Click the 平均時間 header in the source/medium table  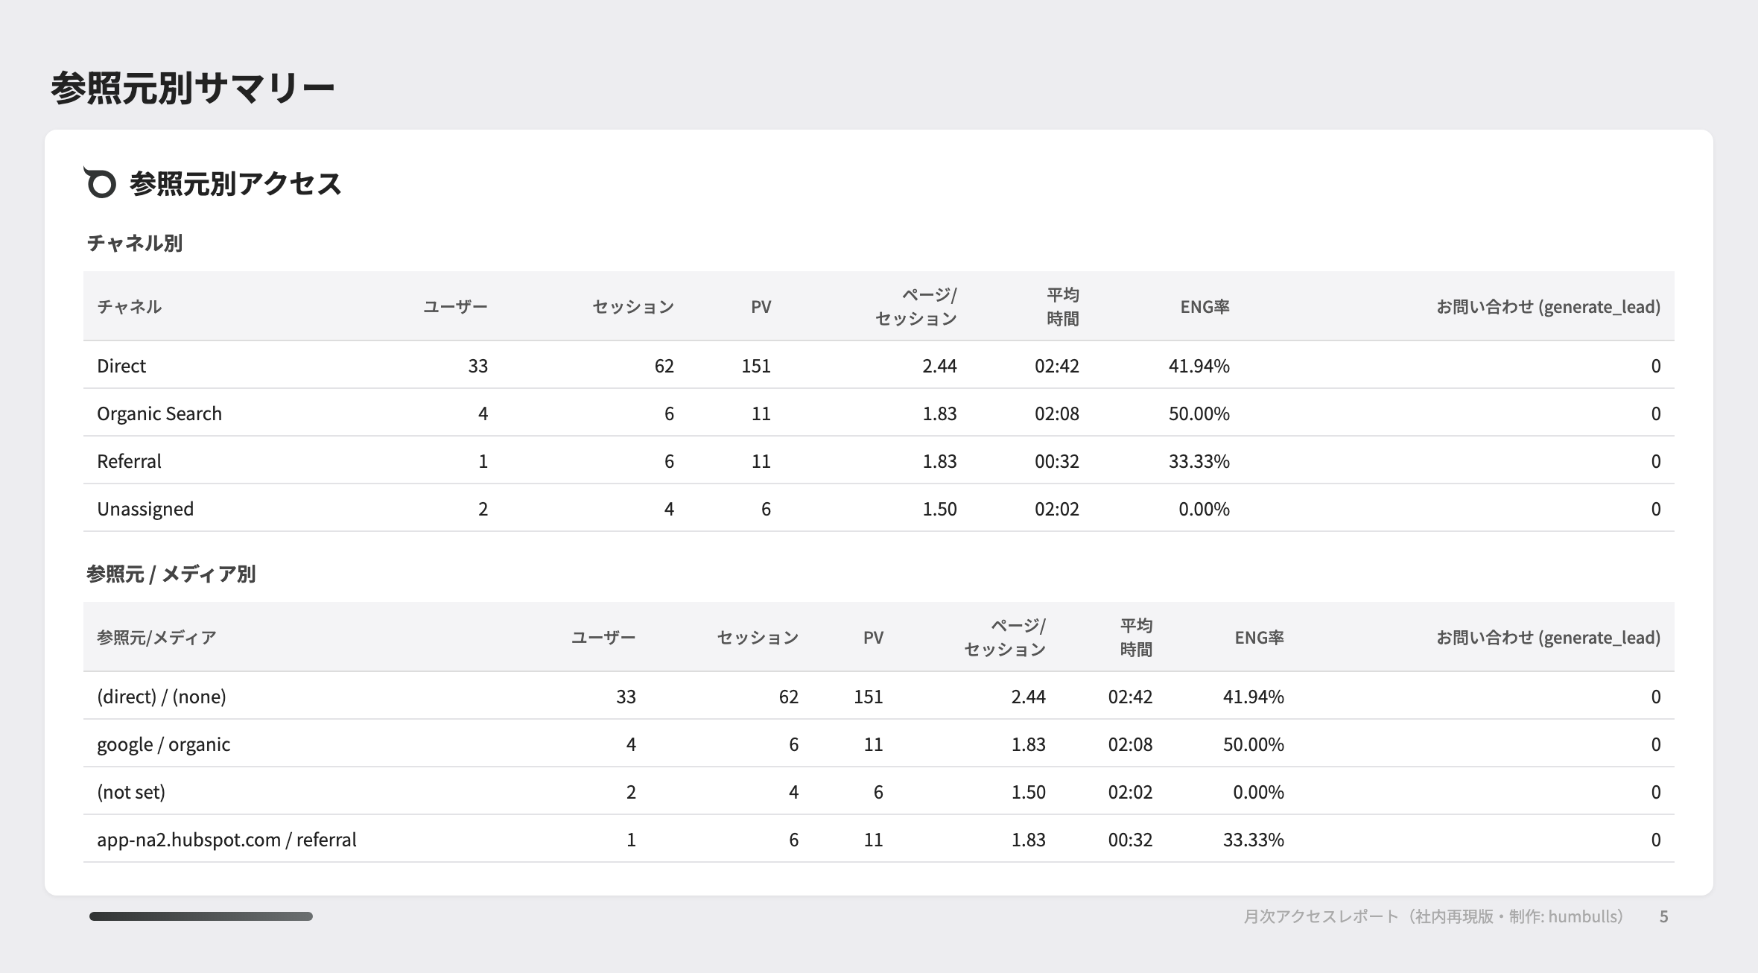1137,637
